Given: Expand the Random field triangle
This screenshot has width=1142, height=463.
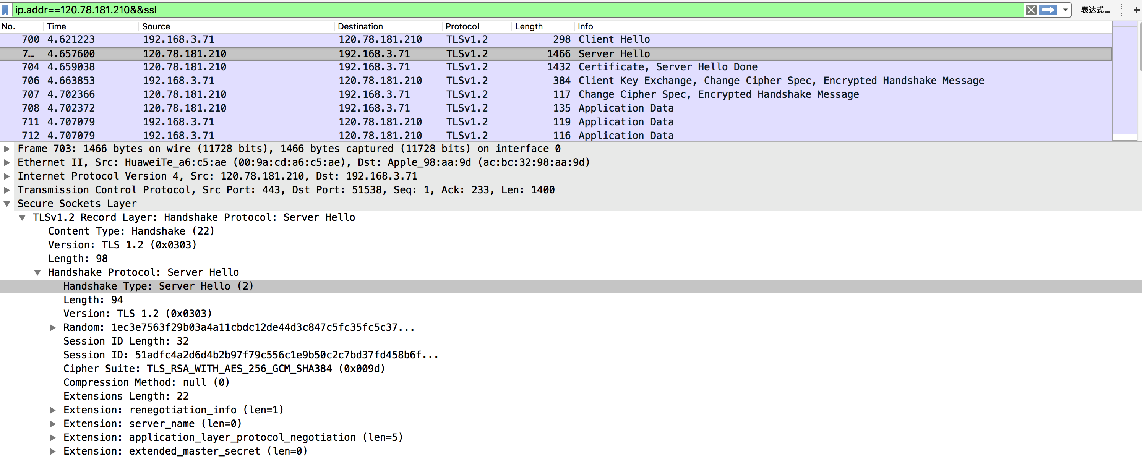Looking at the screenshot, I should click(53, 328).
